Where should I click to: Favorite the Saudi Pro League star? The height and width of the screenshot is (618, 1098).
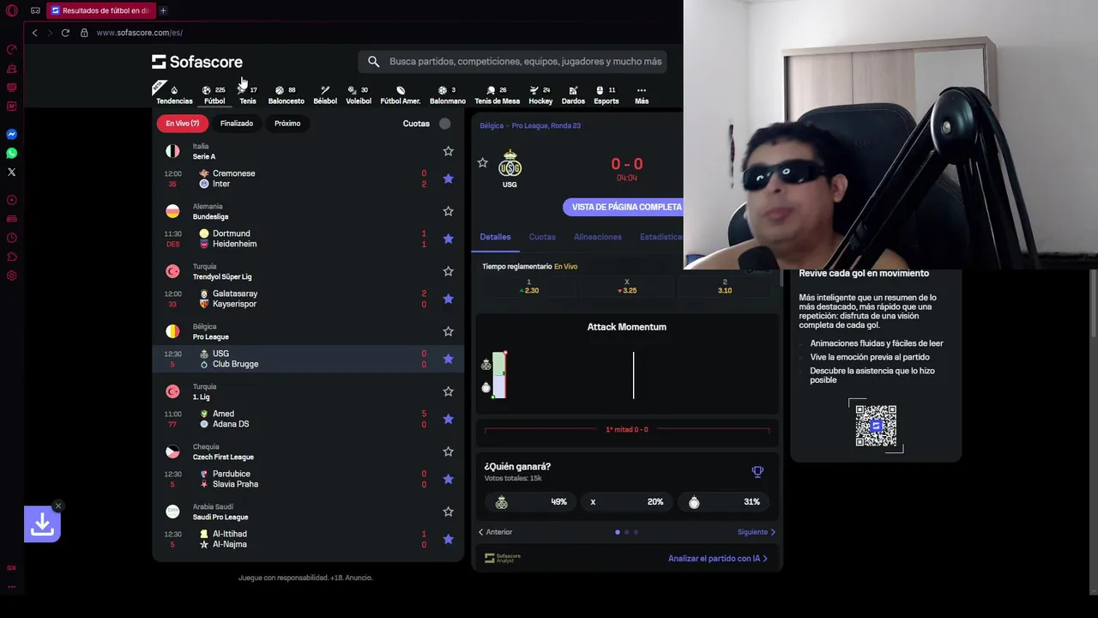tap(448, 512)
